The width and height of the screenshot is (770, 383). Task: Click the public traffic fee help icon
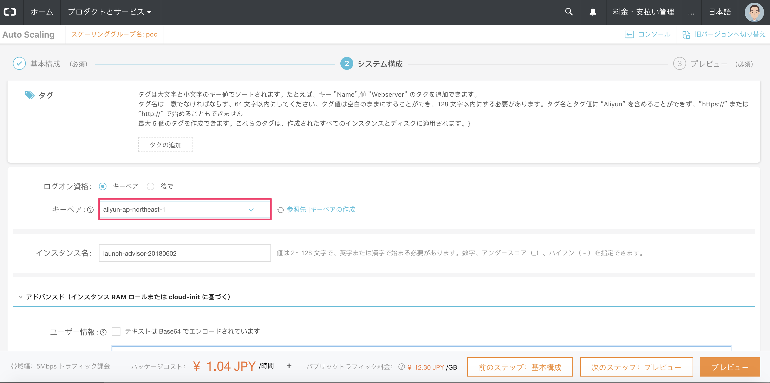(401, 367)
